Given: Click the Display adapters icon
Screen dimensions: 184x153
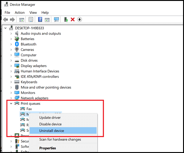Looking at the screenshot, I should coord(17,66).
